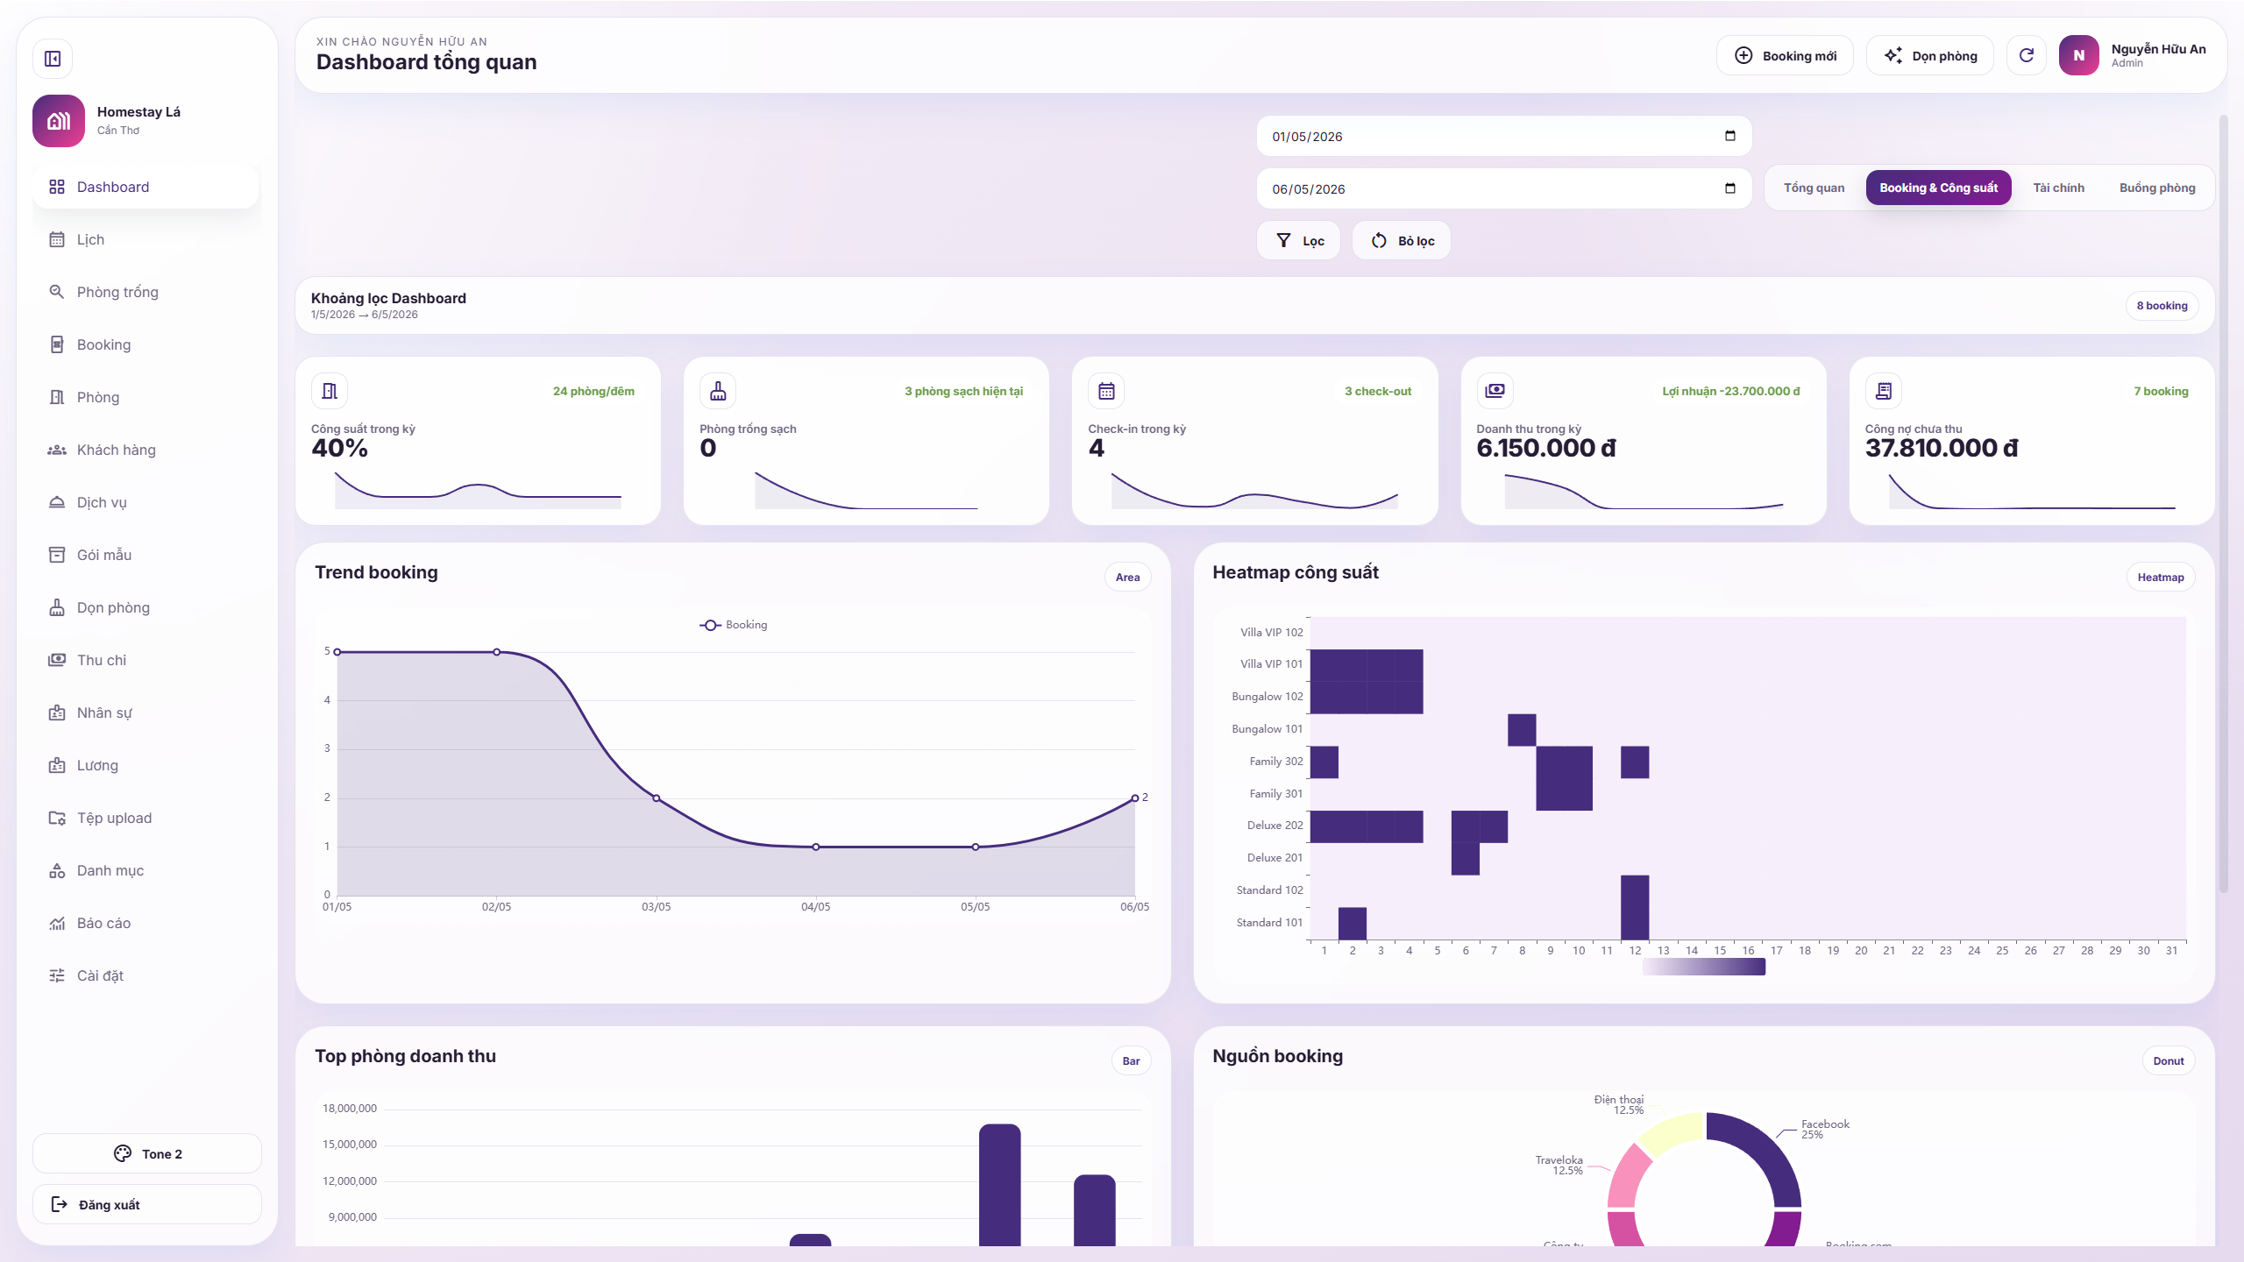Select the Booking & Công suất tab

(1939, 188)
